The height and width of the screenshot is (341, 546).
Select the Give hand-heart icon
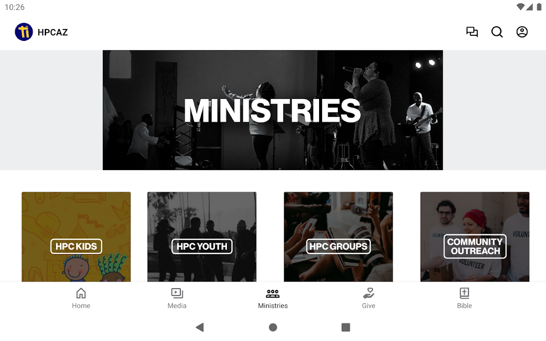pos(369,293)
